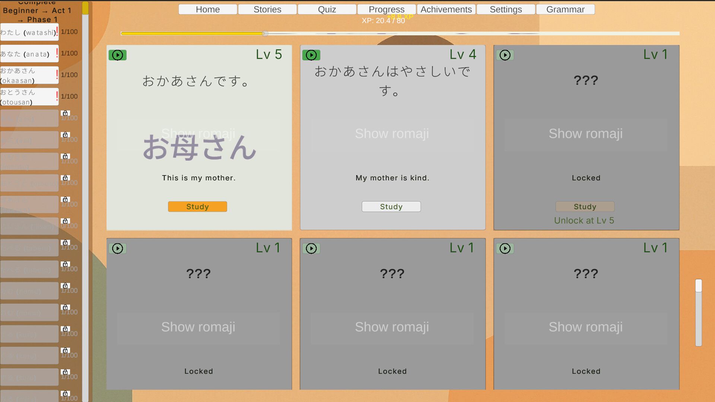The width and height of the screenshot is (715, 402).
Task: Play audio on the top-right locked Lv 1 card
Action: pos(505,55)
